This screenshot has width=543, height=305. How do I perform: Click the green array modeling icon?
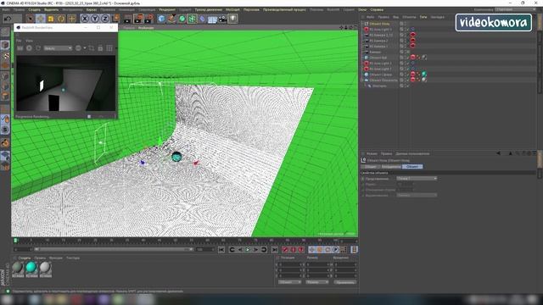pos(193,19)
